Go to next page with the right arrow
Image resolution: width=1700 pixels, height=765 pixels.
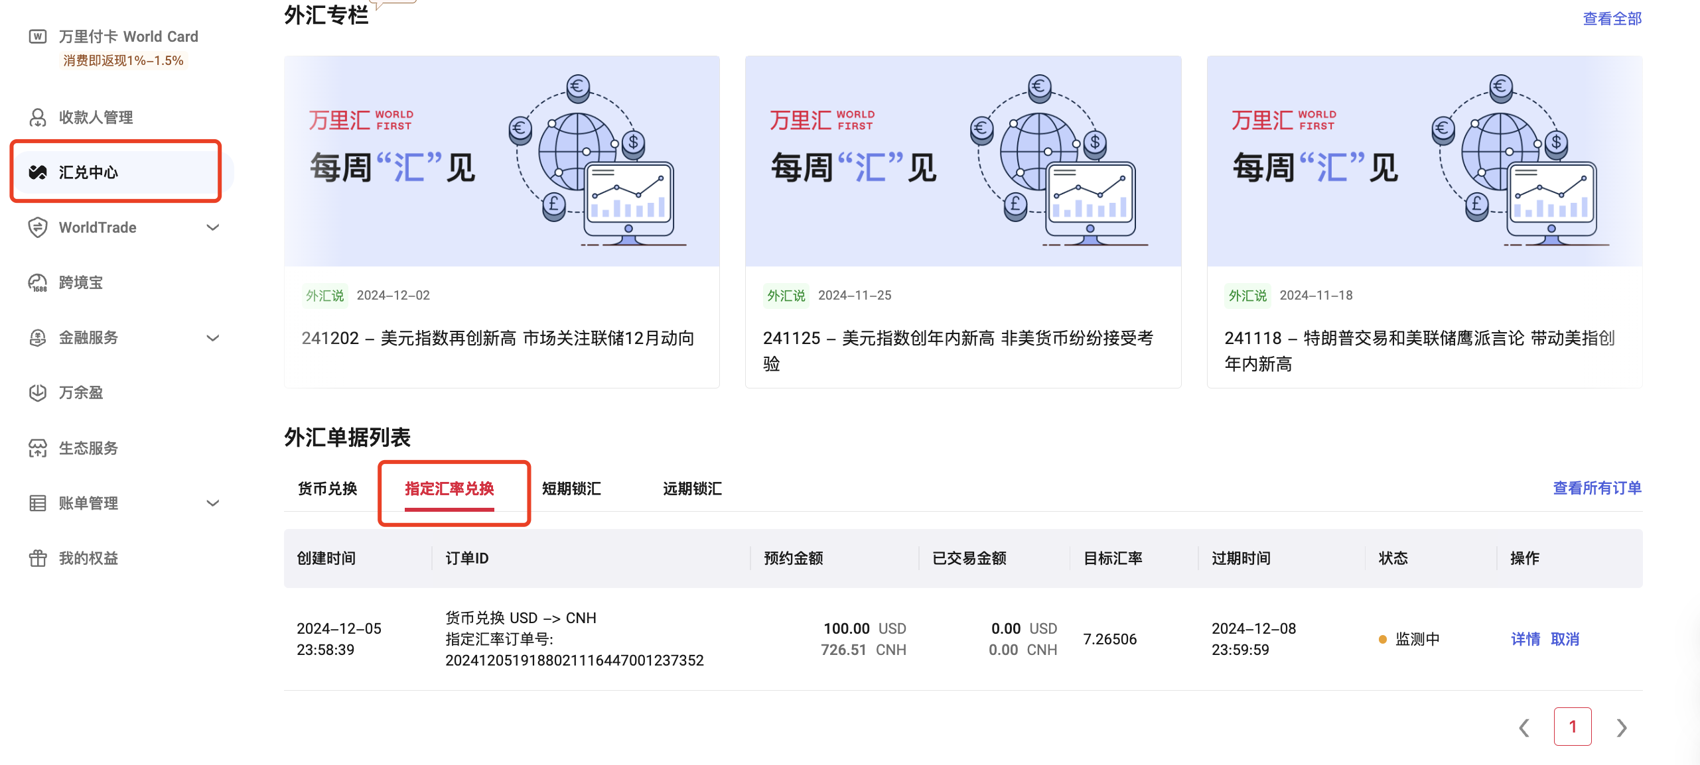(1621, 727)
